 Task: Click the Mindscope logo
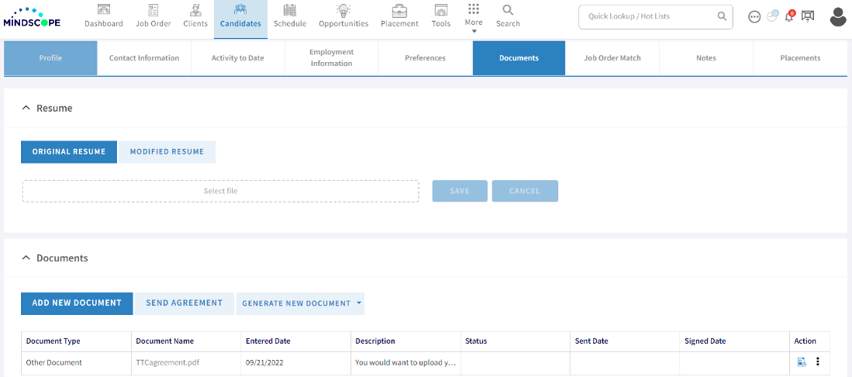[32, 17]
